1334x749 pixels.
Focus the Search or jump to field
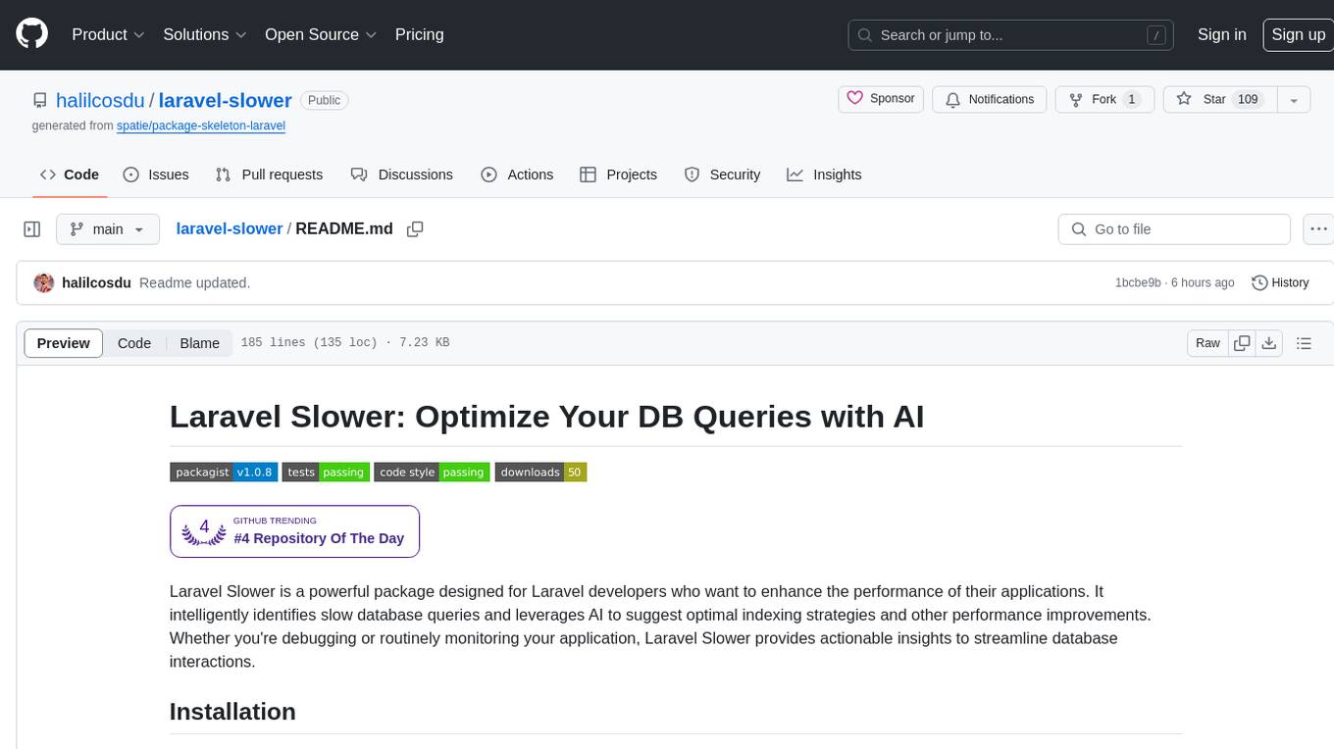(1012, 34)
